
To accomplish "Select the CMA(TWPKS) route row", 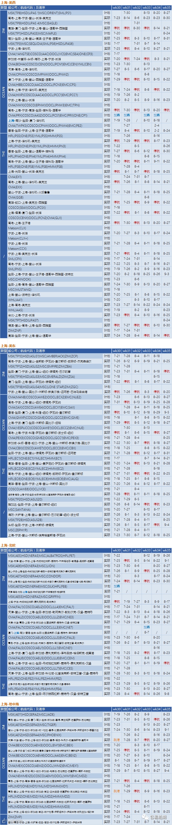I will tap(45, 126).
